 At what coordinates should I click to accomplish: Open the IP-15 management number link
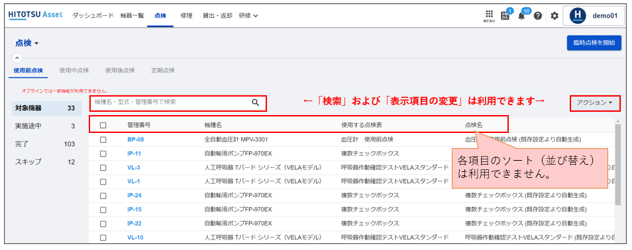coord(134,210)
